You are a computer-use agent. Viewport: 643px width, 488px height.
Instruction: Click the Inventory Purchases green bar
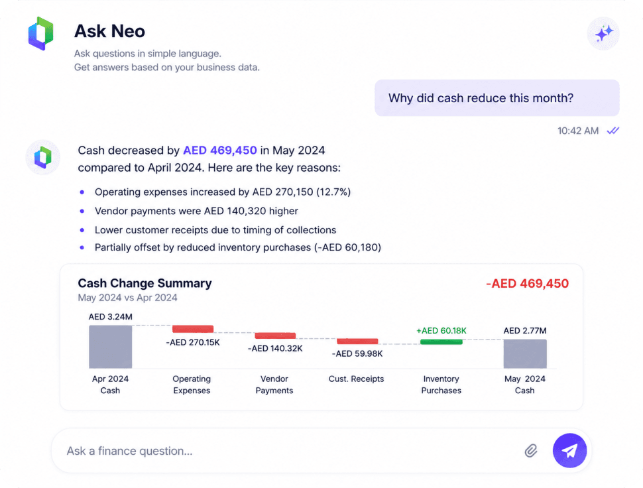[441, 342]
